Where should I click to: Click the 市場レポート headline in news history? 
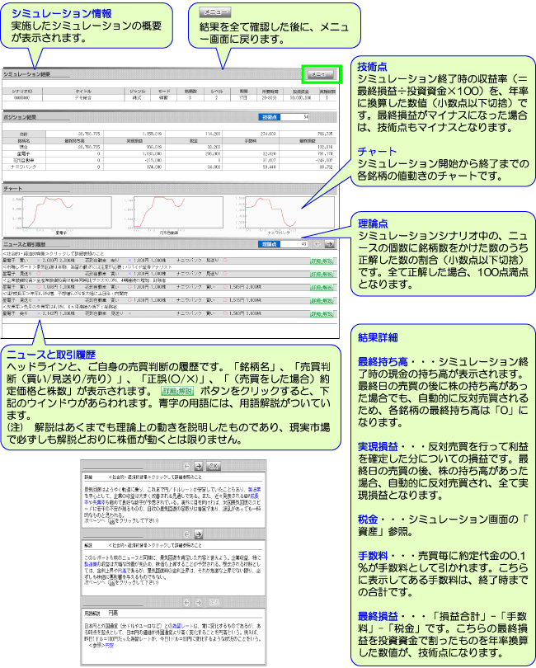87,267
